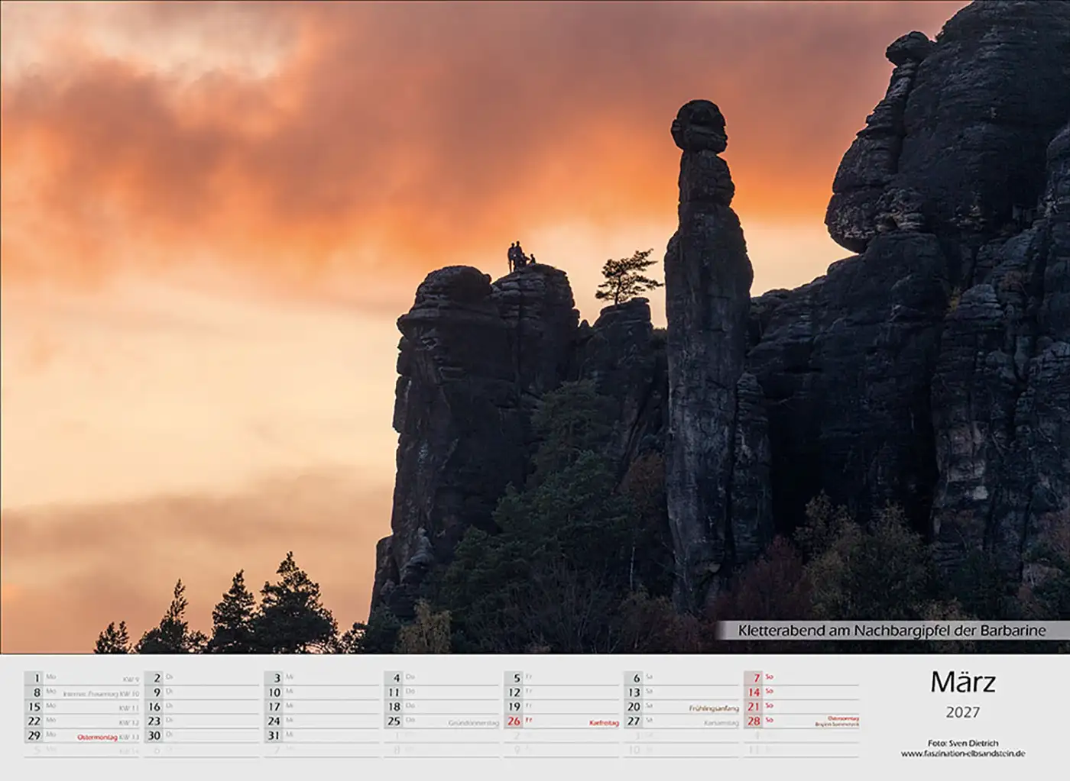
Task: Select red Sunday date 28
Action: (754, 721)
